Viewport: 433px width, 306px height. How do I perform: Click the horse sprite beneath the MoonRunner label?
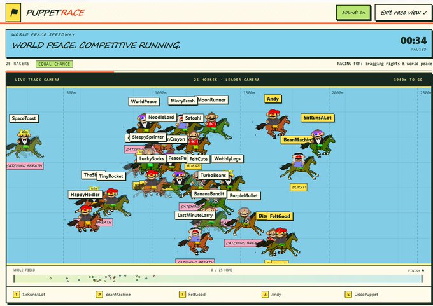tap(216, 125)
